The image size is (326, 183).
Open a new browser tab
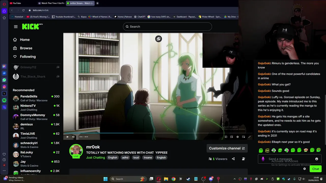pyautogui.click(x=97, y=3)
